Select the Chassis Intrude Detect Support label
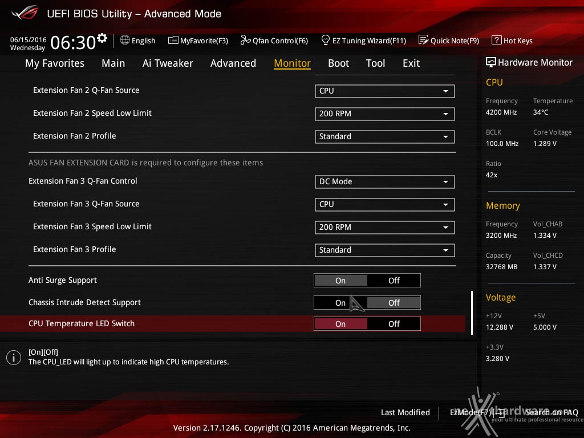The image size is (584, 438). pyautogui.click(x=84, y=302)
